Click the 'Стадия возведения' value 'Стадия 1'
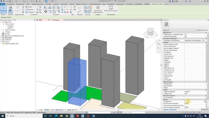209x118 pixels. point(195,92)
